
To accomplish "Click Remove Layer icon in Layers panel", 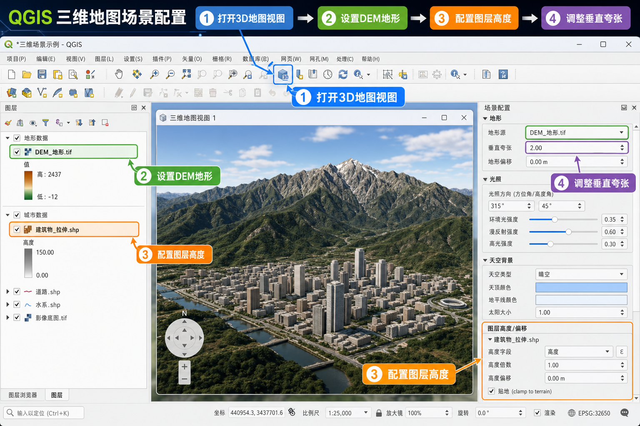I will [x=105, y=123].
